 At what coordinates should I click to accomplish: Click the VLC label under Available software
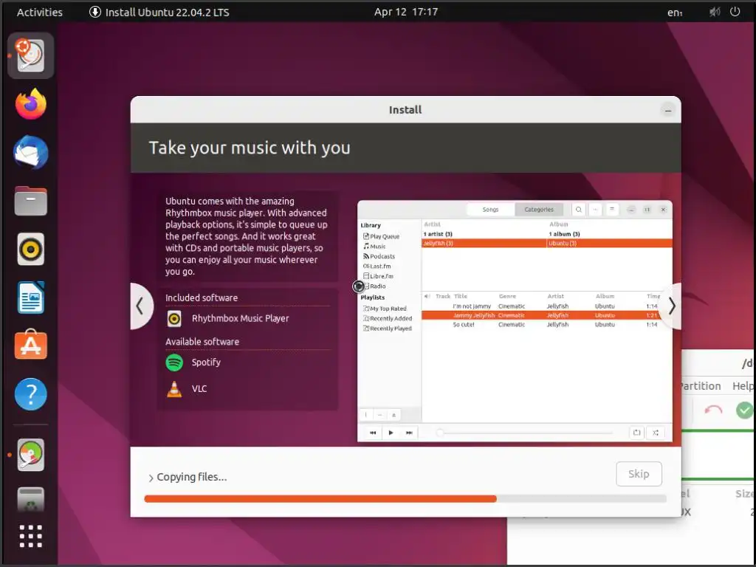[x=199, y=388]
